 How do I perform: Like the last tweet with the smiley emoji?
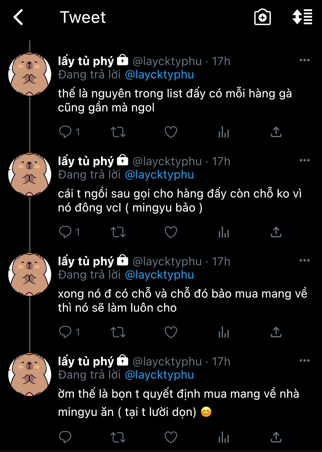click(x=171, y=437)
